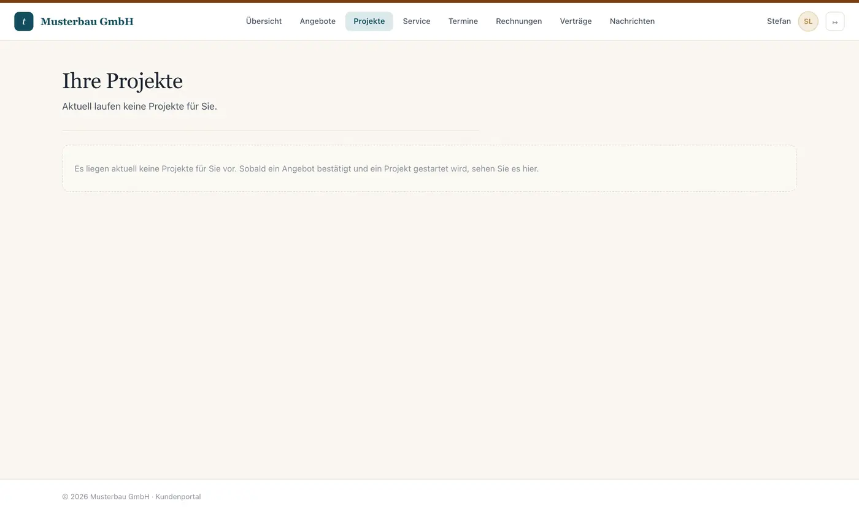The image size is (859, 514).
Task: Click "Aktuell laufen keine Projekte für Sie." subtitle
Action: click(x=140, y=107)
